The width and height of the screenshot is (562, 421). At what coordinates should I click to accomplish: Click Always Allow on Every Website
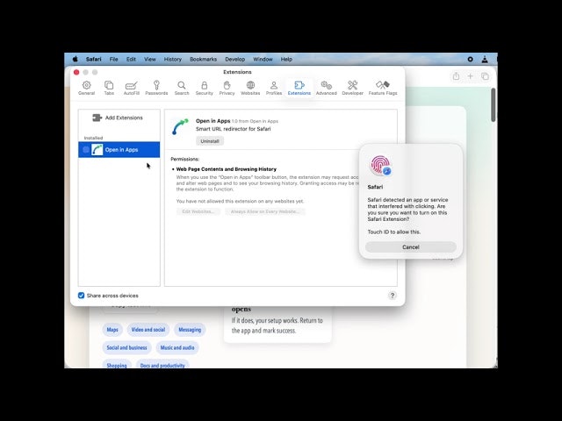coord(265,211)
